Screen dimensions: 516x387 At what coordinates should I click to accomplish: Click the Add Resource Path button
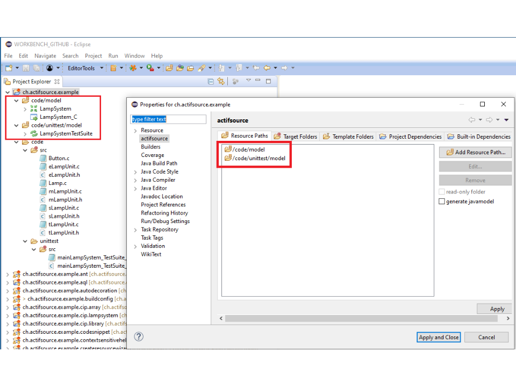point(475,152)
